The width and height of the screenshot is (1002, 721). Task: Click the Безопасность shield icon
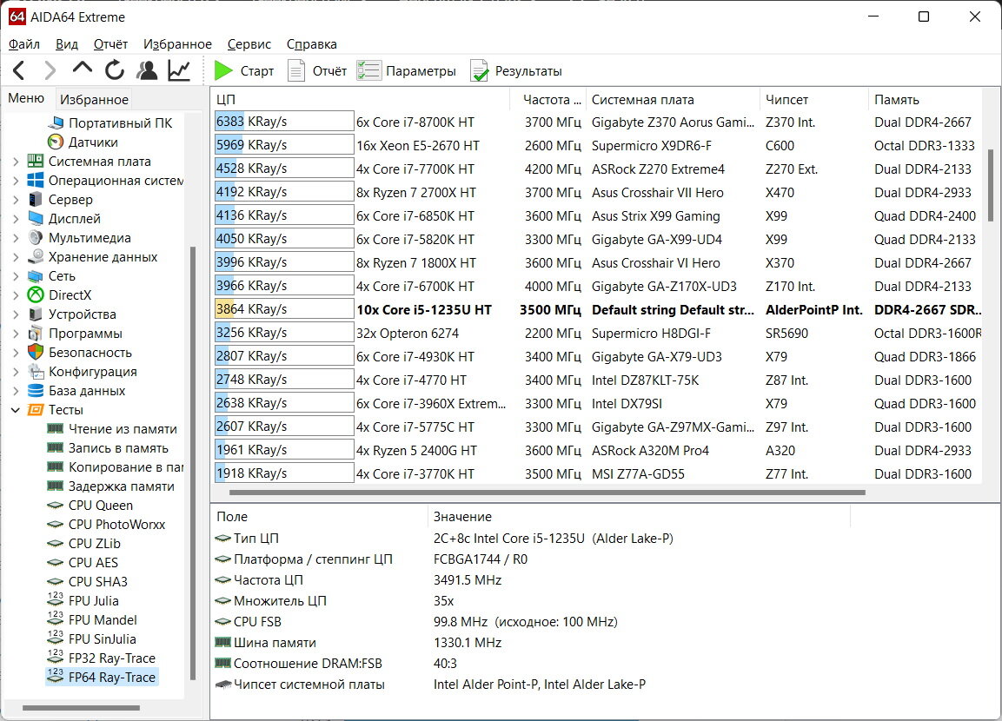click(36, 353)
